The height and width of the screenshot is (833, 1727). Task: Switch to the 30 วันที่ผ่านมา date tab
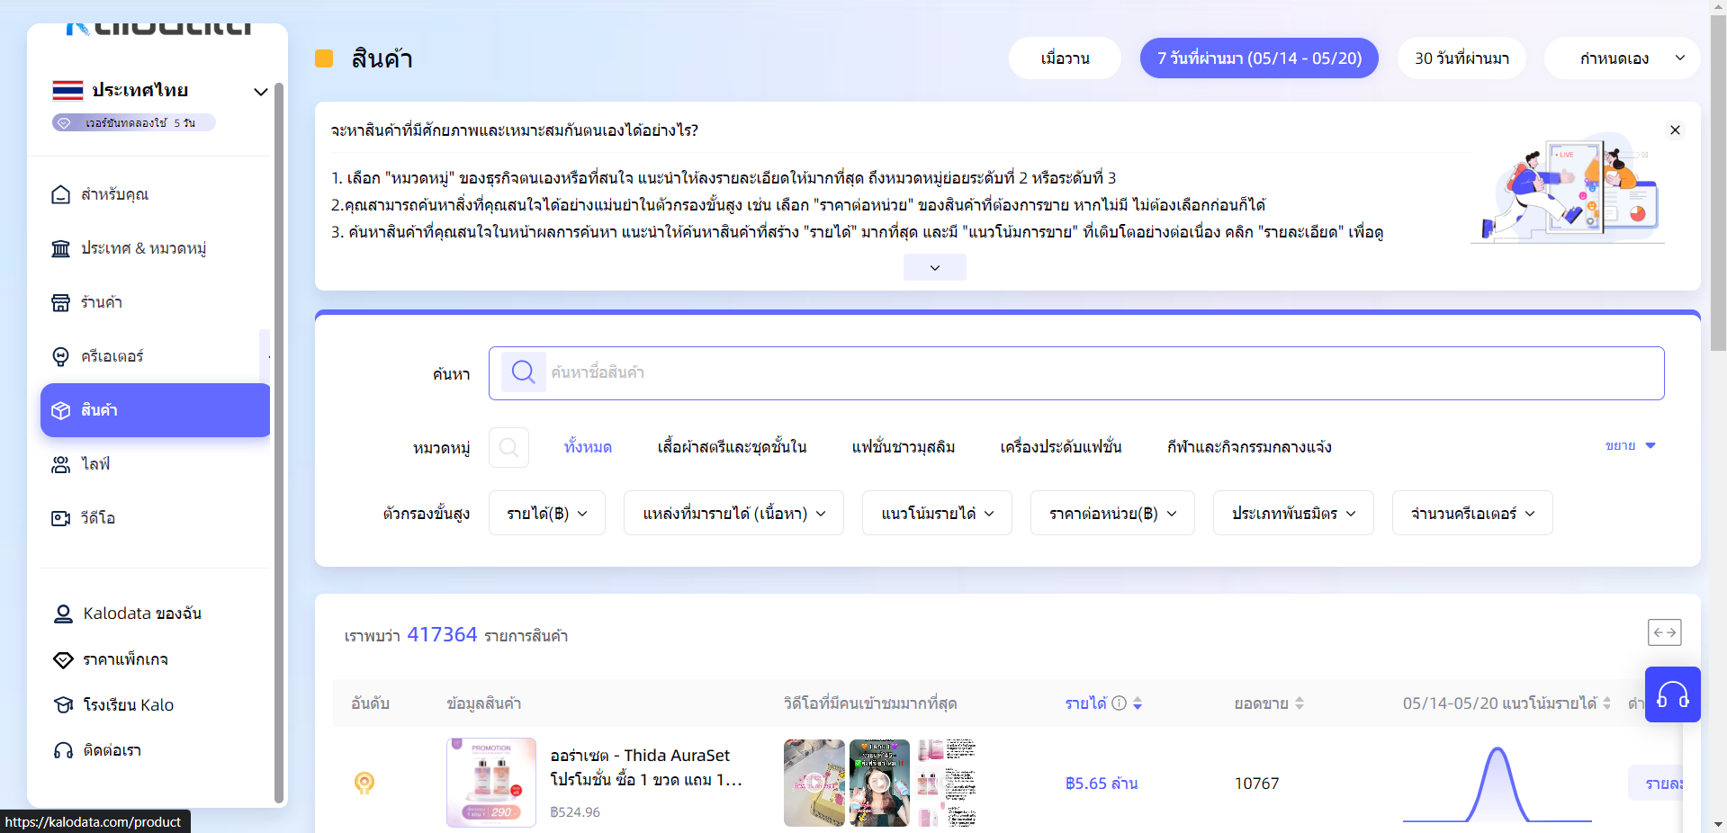pyautogui.click(x=1460, y=58)
